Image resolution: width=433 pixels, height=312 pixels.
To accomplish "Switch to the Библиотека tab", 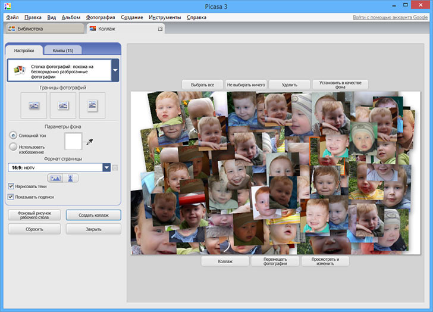I will (x=44, y=29).
